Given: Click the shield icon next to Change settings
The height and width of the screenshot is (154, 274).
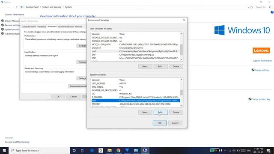Looking at the screenshot, I should click(253, 70).
